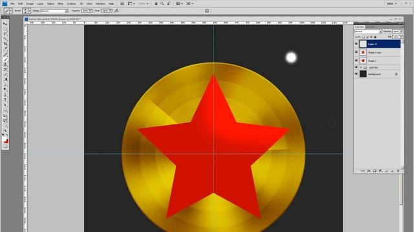Viewport: 414px width, 232px height.
Task: Select the Path Selection tool
Action: tap(5, 104)
